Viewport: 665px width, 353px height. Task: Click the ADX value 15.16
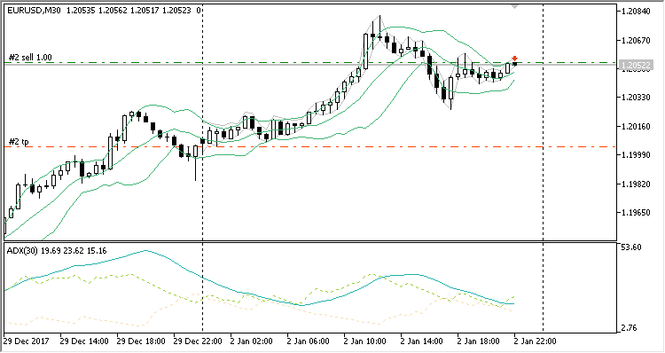tap(97, 251)
